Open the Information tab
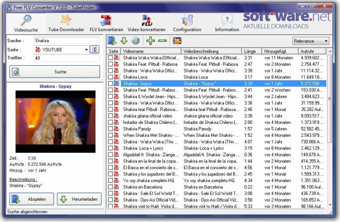340x222 pixels. tap(227, 24)
